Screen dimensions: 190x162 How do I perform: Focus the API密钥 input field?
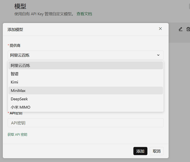coord(86,123)
